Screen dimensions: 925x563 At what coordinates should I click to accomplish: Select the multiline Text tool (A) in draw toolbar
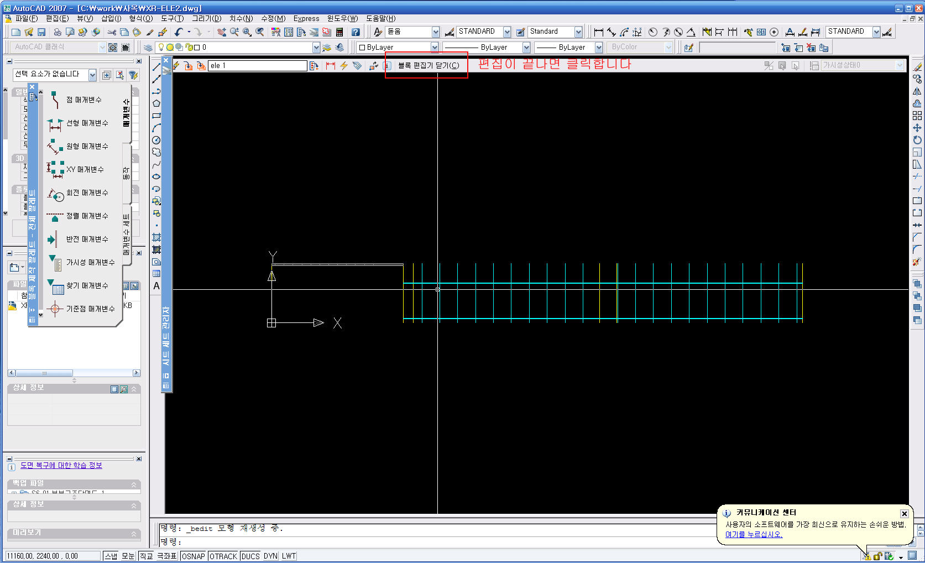coord(156,286)
